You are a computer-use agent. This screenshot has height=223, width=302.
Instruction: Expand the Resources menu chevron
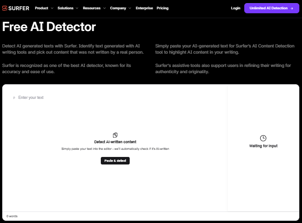(104, 8)
